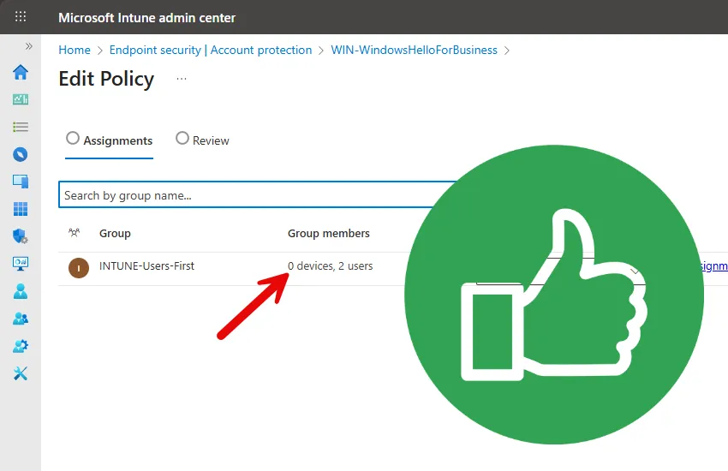728x471 pixels.
Task: Open the blue compass sidebar icon
Action: (21, 154)
